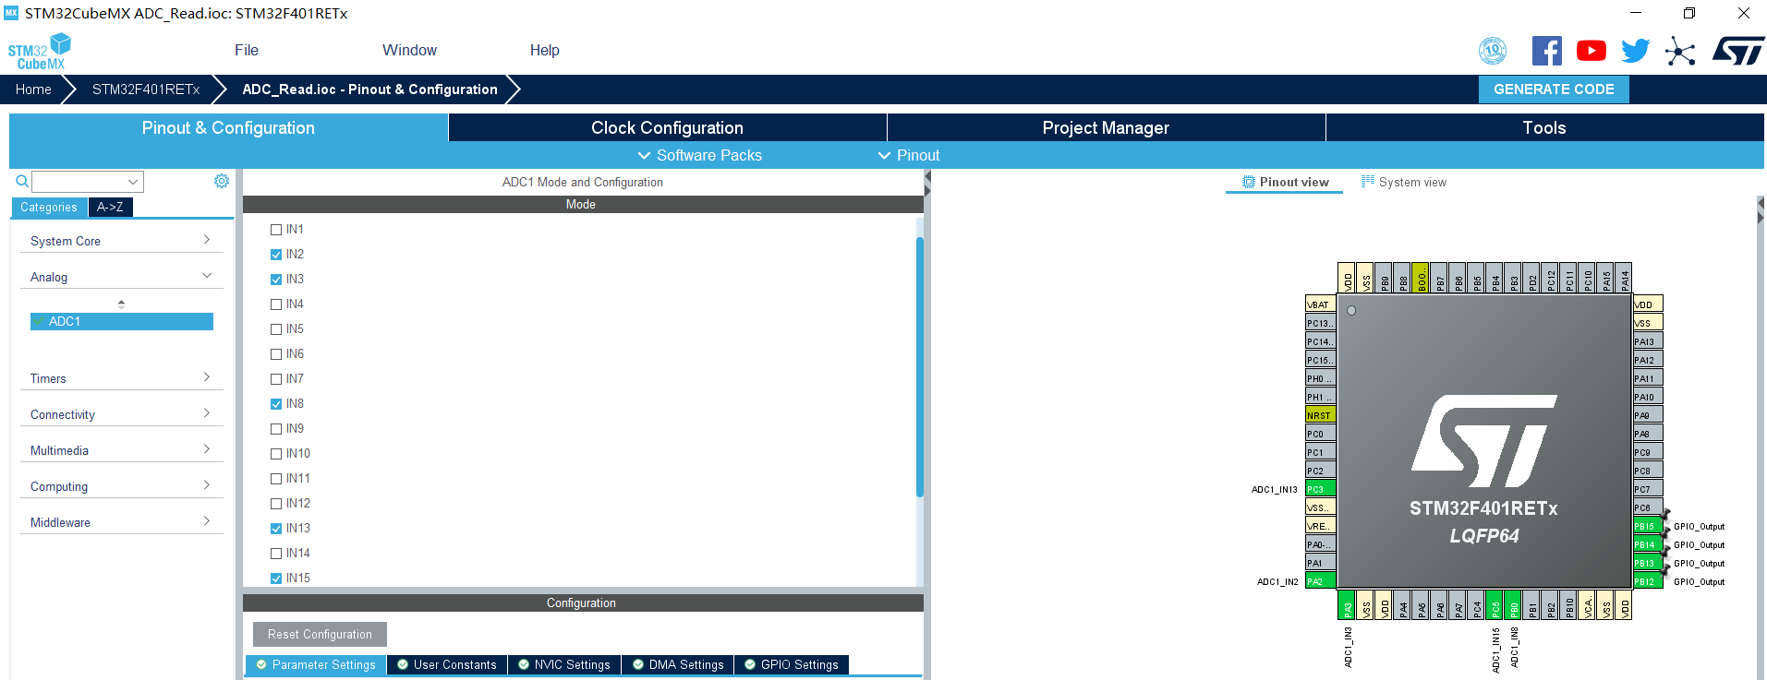Click the ST logo in header
The image size is (1767, 680).
[x=1738, y=51]
